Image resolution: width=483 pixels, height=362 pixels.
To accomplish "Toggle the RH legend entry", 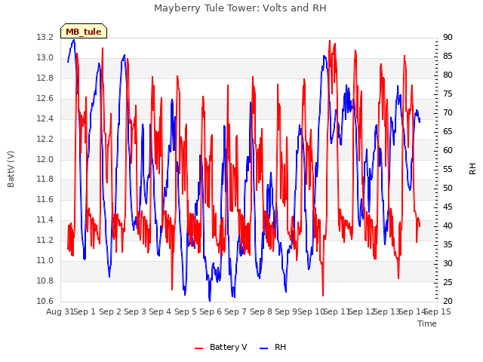I will point(273,347).
